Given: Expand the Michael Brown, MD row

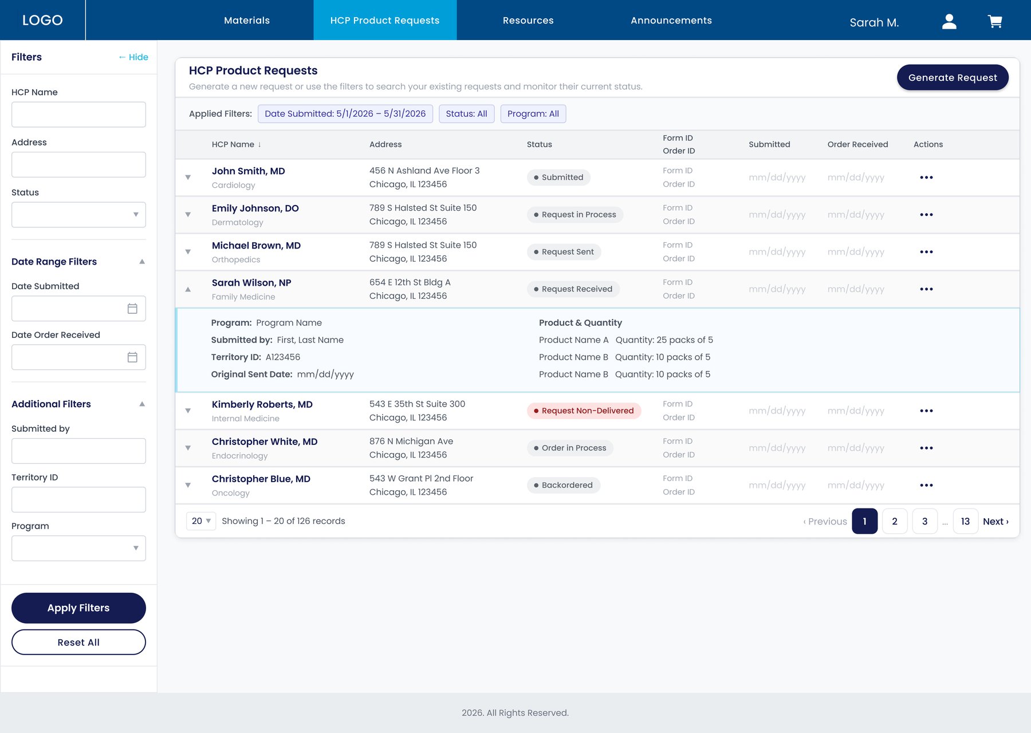Looking at the screenshot, I should coord(188,252).
